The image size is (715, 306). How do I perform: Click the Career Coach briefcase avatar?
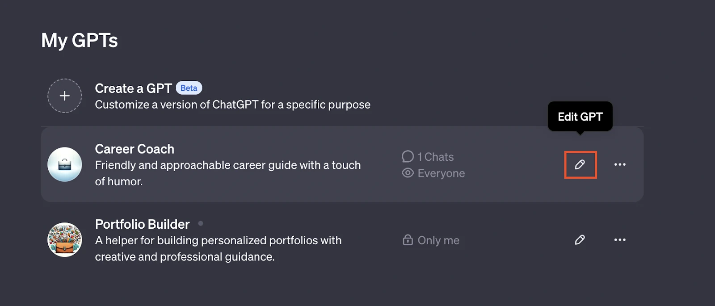coord(65,164)
